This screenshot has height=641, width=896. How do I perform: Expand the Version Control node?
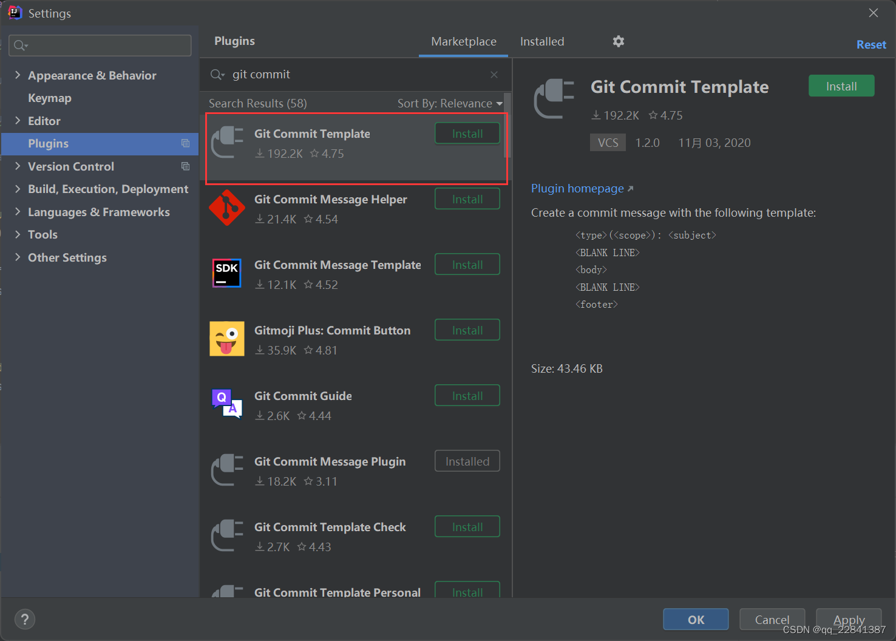click(18, 166)
